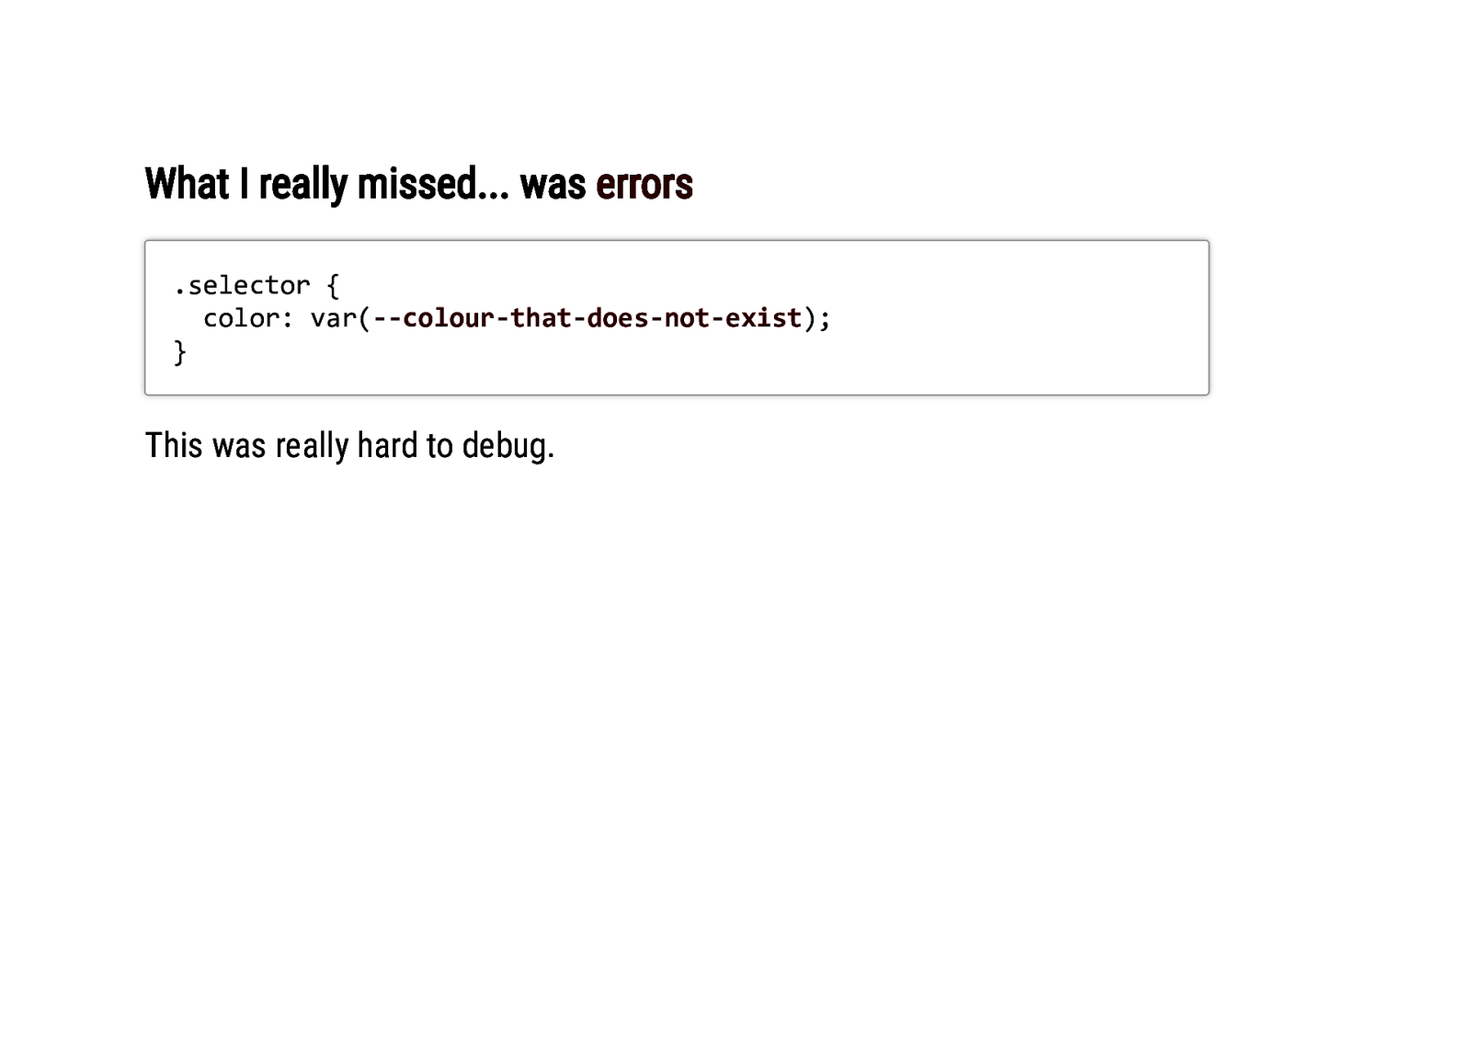This screenshot has width=1471, height=1040.
Task: Click the closing brace on last code line
Action: (180, 351)
